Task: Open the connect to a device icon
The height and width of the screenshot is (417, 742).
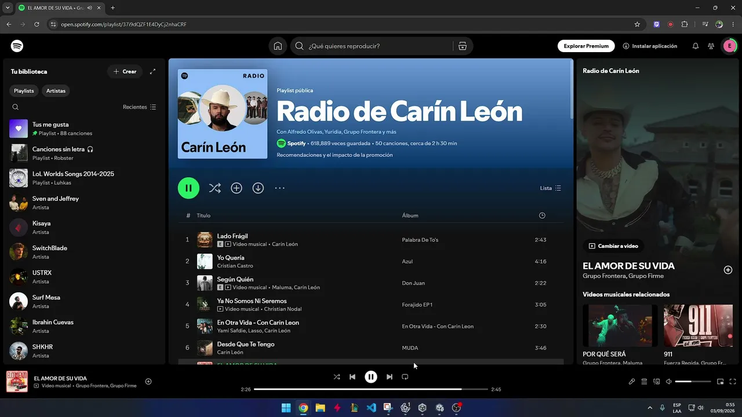Action: pyautogui.click(x=657, y=382)
